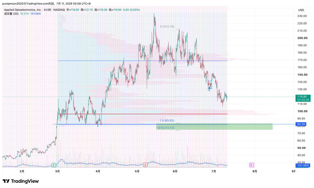Click the 2月 time axis label
This screenshot has height=188, width=314.
pos(22,171)
